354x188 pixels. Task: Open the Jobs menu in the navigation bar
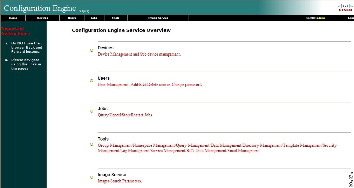point(94,18)
